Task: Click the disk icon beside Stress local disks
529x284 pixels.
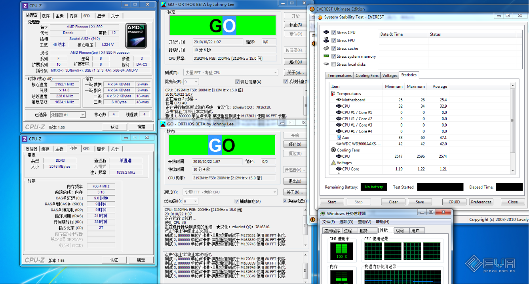Action: [326, 64]
